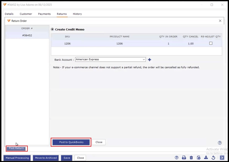Select order #56452 in the order list

tap(27, 35)
